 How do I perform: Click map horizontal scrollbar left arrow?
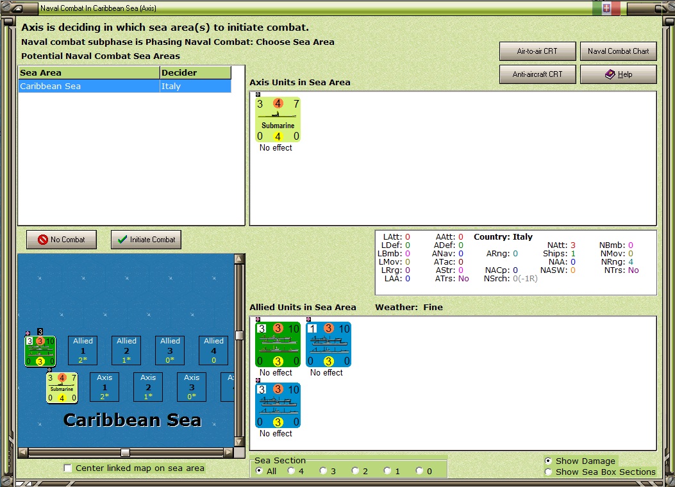click(23, 452)
